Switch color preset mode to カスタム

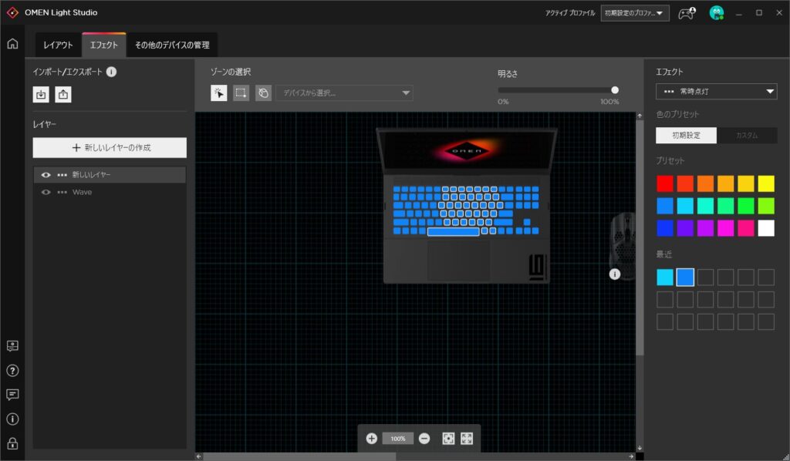tap(746, 136)
